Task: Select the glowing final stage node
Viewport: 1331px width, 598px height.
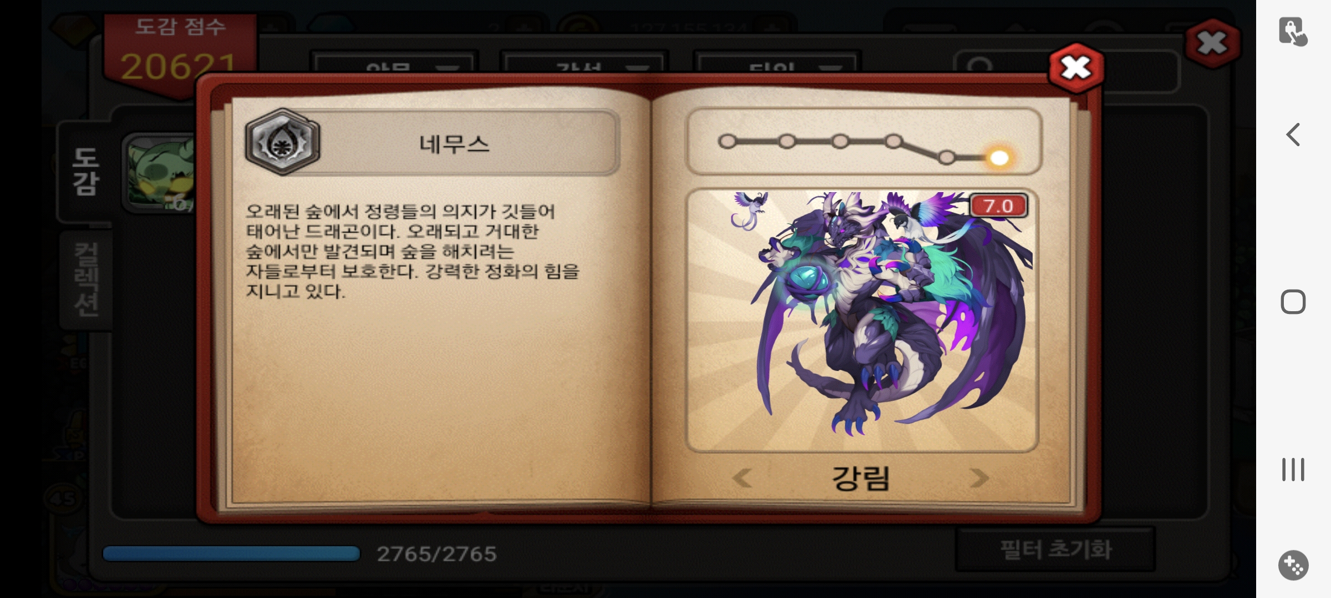Action: coord(999,158)
